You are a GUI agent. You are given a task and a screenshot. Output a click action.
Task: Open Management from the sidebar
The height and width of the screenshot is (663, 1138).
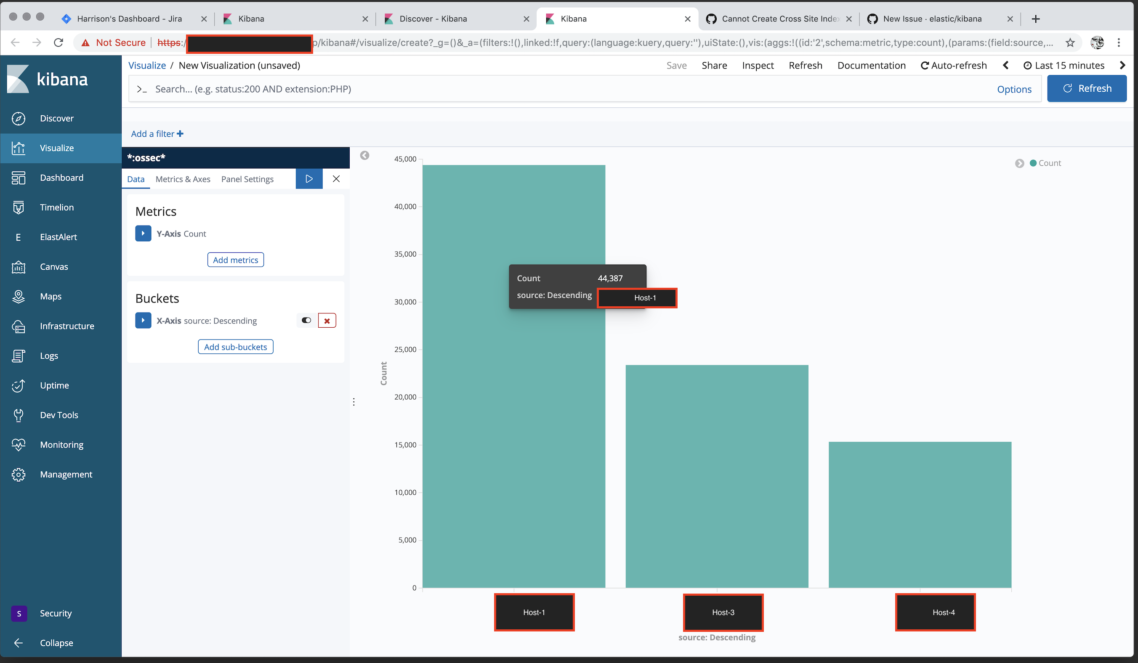point(66,474)
